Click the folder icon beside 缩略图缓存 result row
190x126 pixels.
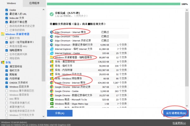click(x=52, y=57)
